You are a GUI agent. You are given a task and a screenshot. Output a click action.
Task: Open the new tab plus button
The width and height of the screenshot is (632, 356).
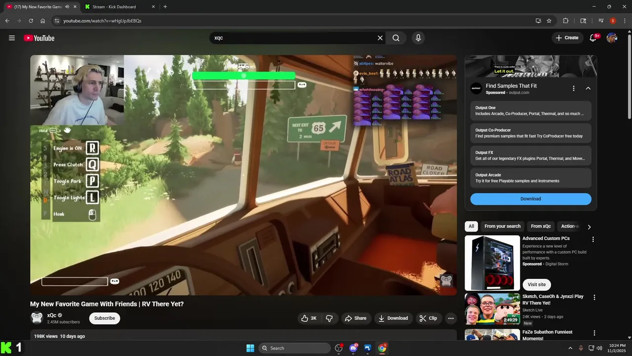tap(165, 7)
